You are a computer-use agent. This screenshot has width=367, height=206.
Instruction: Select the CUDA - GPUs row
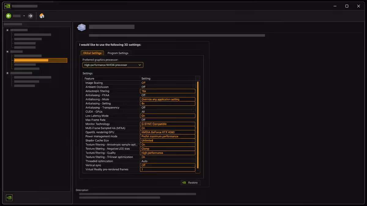(x=139, y=112)
